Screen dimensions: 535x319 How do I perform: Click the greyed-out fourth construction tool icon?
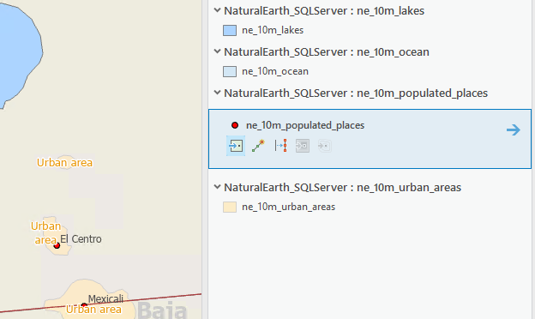tap(303, 146)
